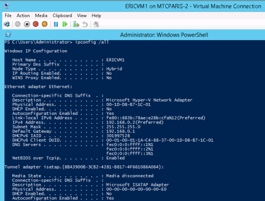
Task: Create a checkpoint via toolbar icon
Action: coord(76,24)
